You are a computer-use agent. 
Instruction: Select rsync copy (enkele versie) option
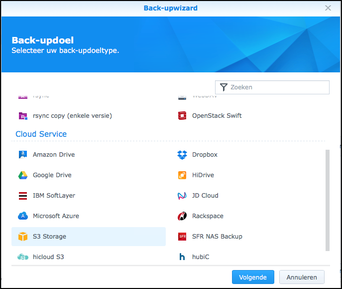click(x=72, y=116)
